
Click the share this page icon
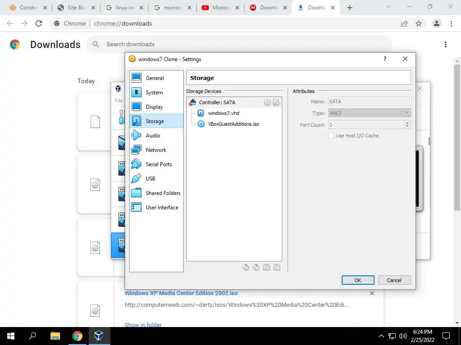[x=404, y=23]
